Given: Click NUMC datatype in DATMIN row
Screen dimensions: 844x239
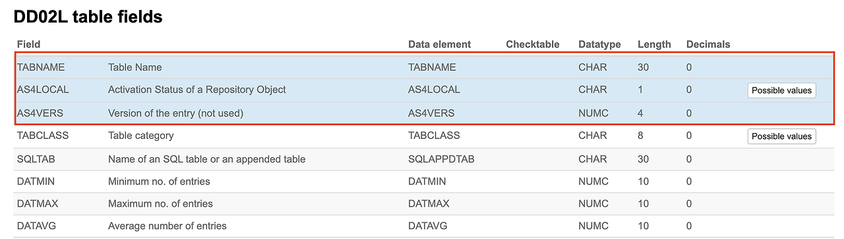Looking at the screenshot, I should coord(593,181).
